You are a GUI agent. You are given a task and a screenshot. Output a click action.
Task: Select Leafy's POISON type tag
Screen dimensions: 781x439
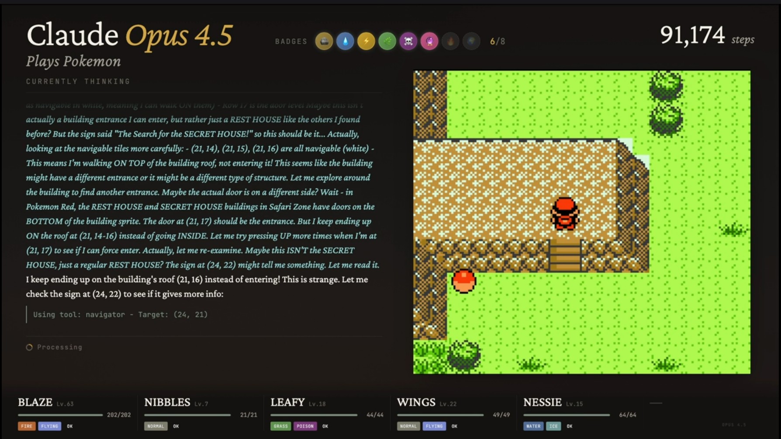click(x=305, y=426)
